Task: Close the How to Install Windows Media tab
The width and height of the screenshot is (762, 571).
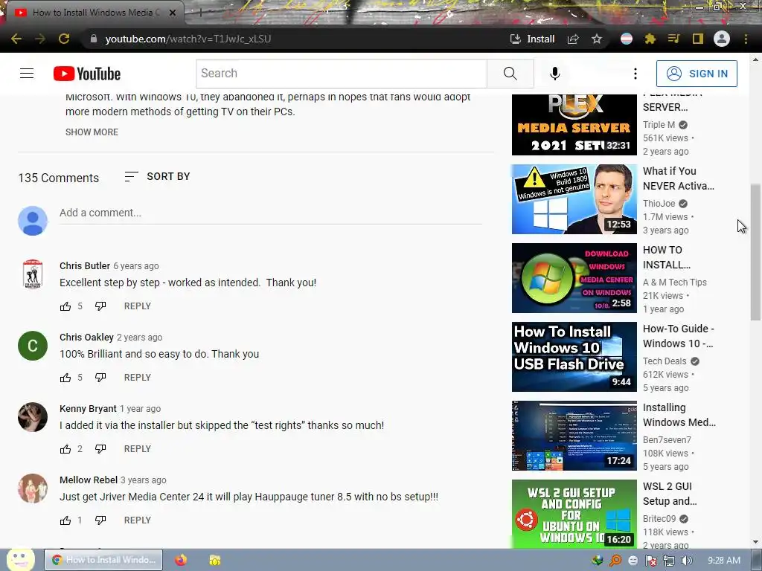Action: [173, 13]
